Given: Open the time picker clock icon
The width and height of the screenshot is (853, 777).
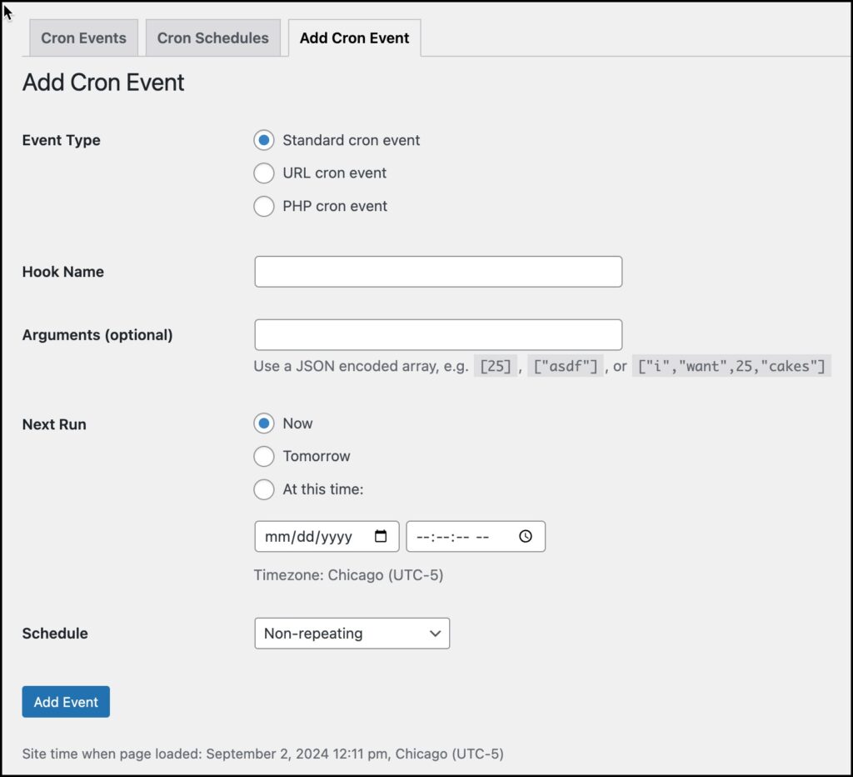Looking at the screenshot, I should (525, 536).
